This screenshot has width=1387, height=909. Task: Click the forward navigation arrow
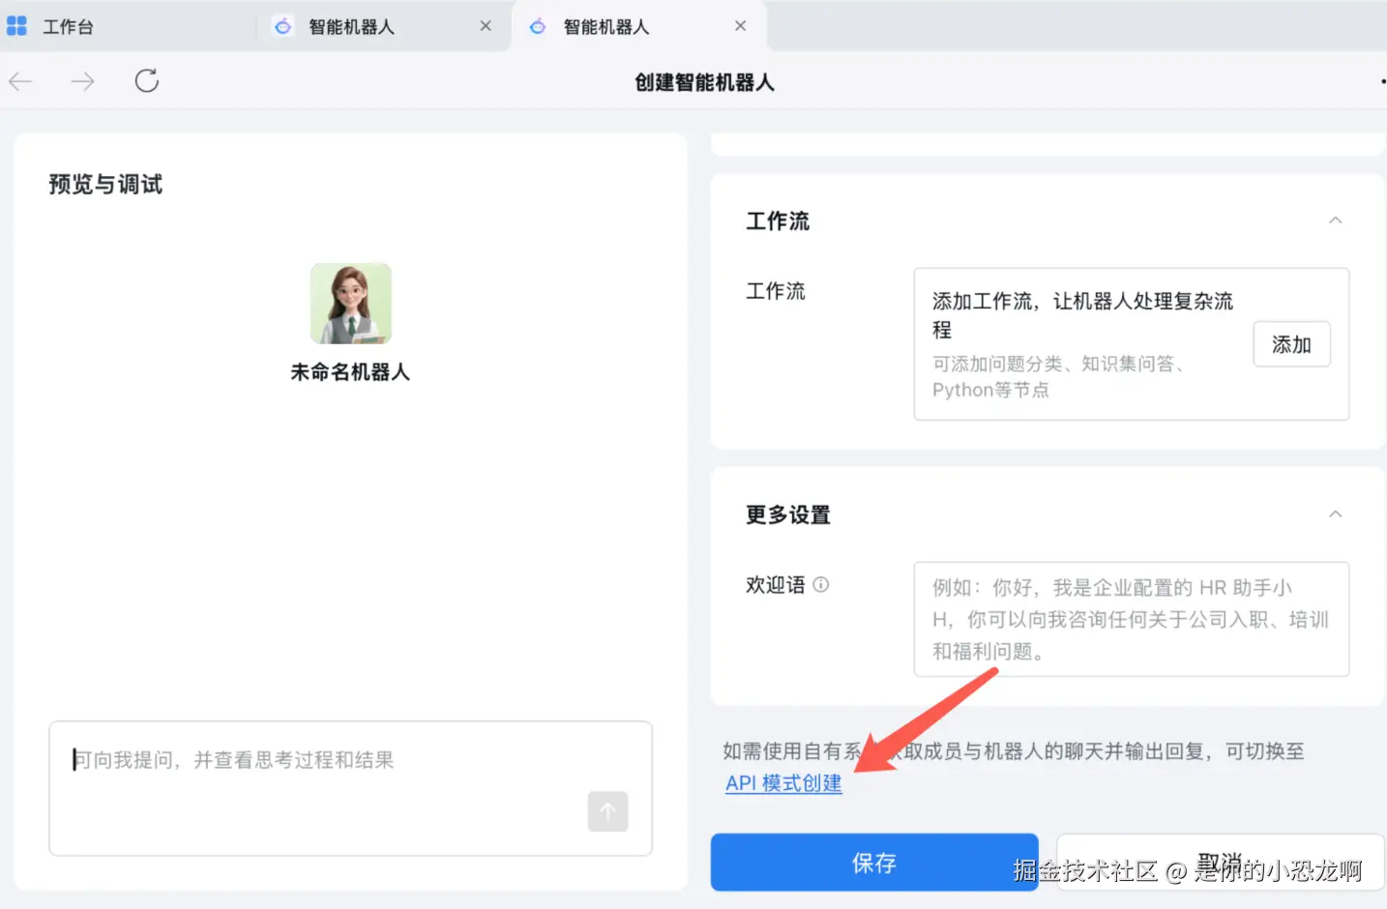point(83,81)
